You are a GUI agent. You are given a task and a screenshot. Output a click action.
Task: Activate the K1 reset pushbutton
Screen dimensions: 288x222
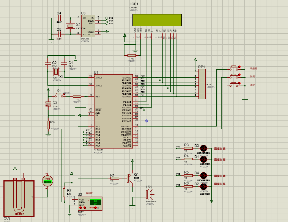[59, 95]
